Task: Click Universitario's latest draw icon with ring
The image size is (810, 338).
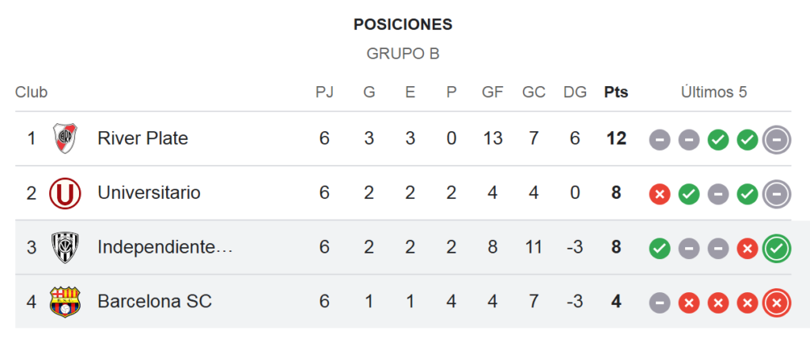Action: [x=777, y=194]
